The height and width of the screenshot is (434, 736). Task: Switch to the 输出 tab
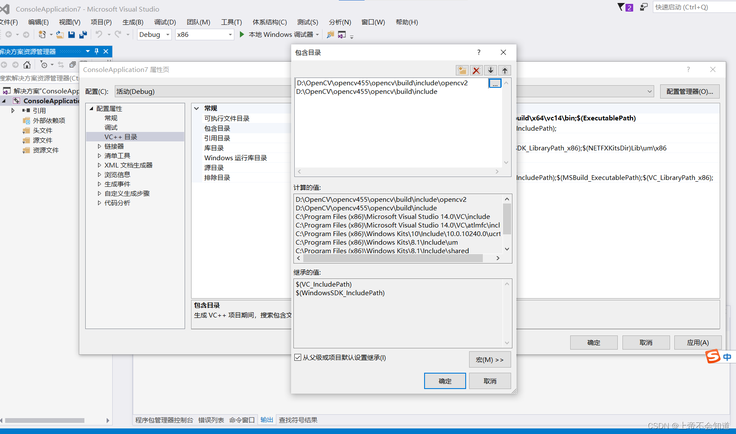(x=267, y=420)
